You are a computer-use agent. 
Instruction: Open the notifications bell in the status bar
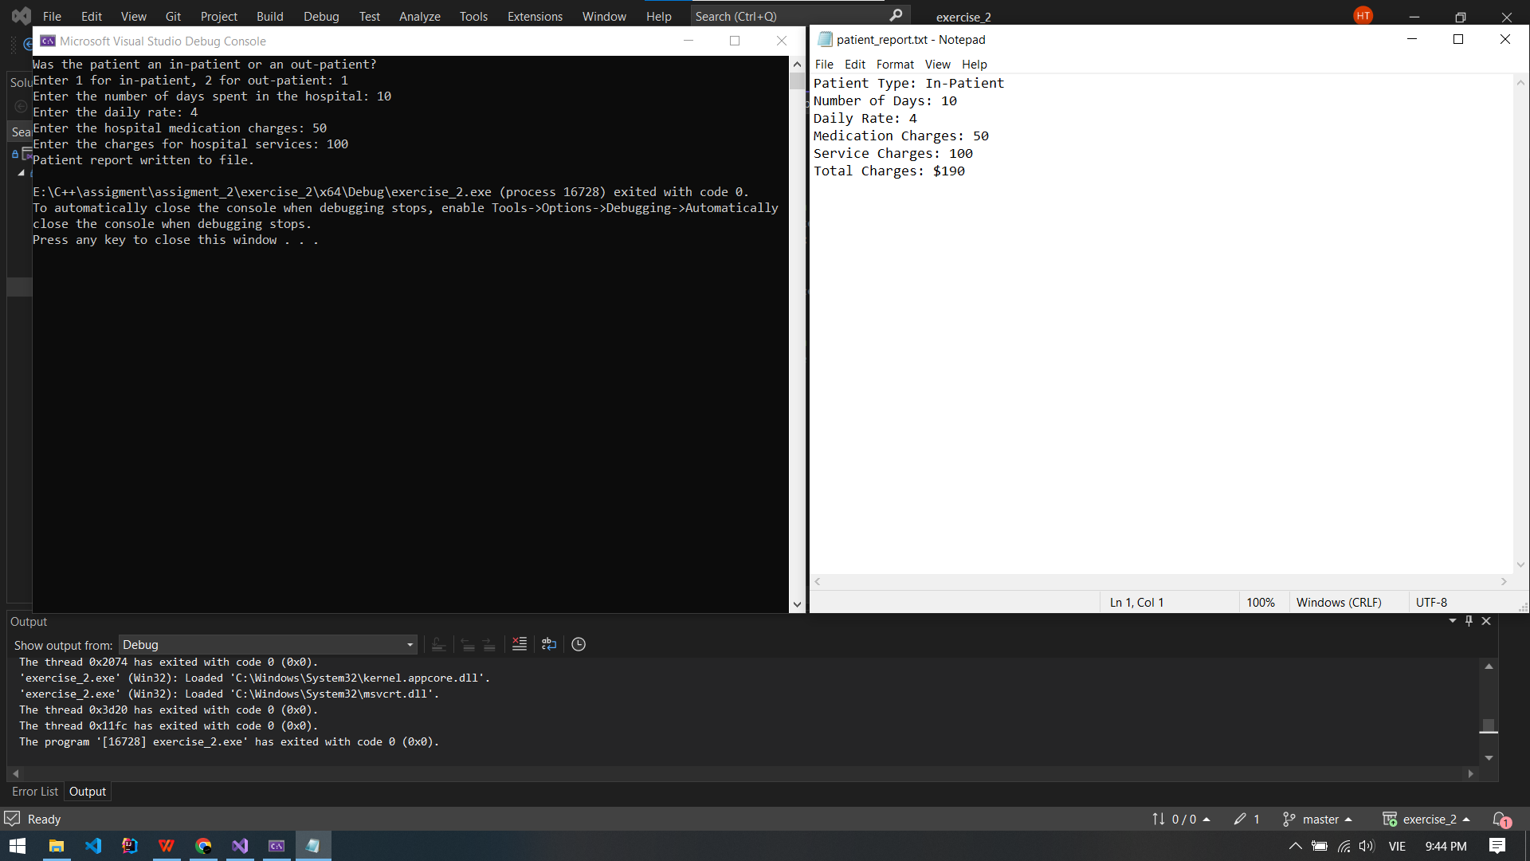coord(1500,819)
